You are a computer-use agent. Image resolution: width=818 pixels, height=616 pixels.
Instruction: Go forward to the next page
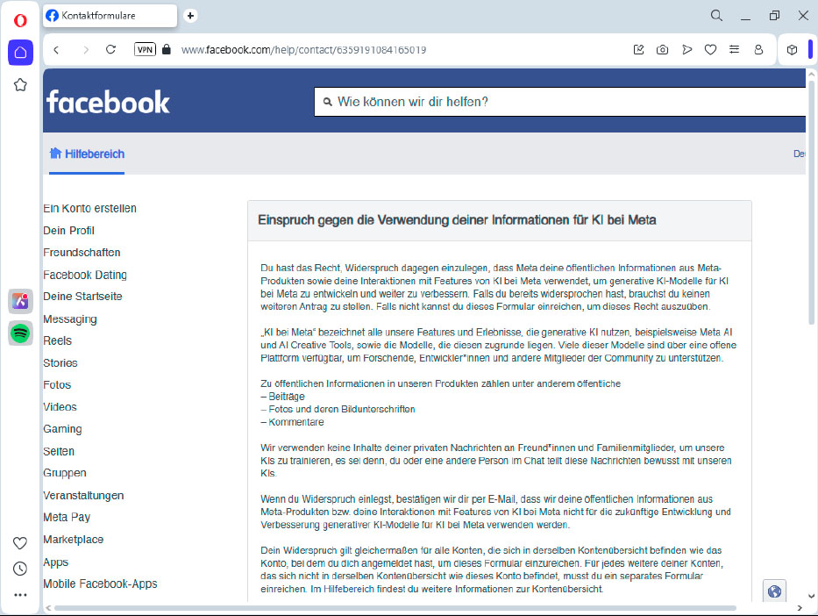[86, 50]
